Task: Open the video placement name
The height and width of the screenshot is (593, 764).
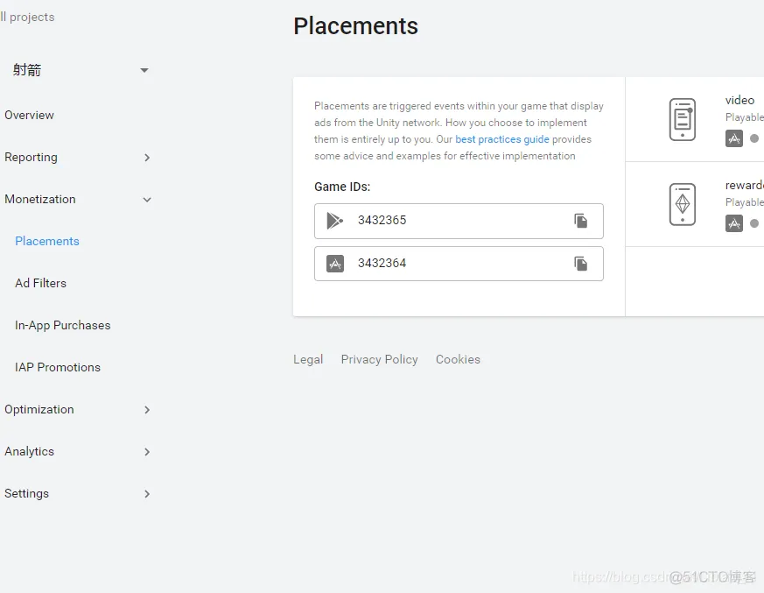Action: 739,100
